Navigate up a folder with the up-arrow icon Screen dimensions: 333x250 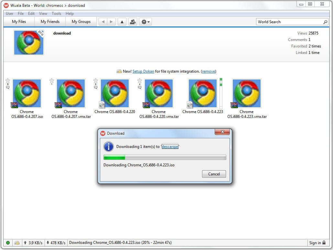point(122,22)
